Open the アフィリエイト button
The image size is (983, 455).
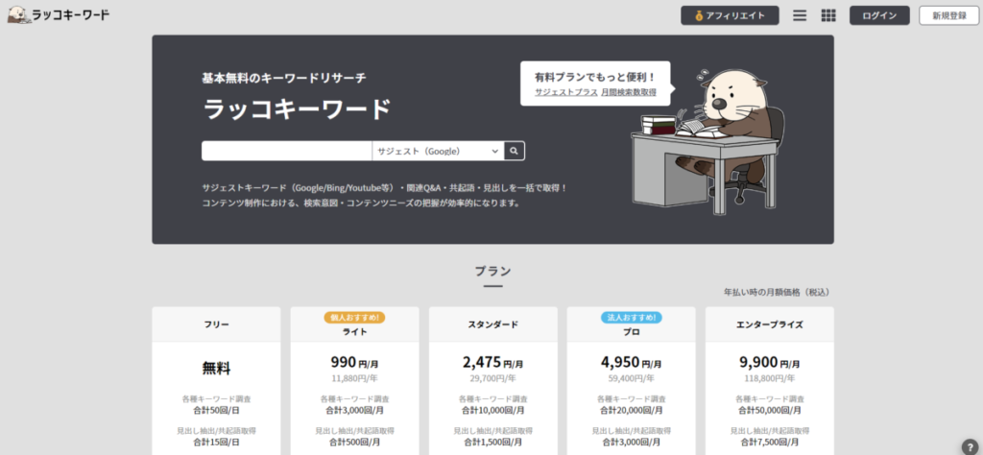(730, 15)
